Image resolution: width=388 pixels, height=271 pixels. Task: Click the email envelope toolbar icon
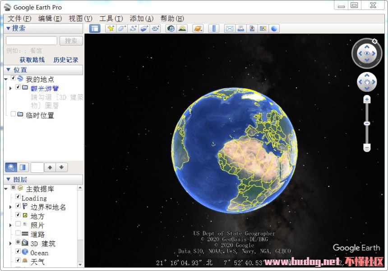point(230,29)
